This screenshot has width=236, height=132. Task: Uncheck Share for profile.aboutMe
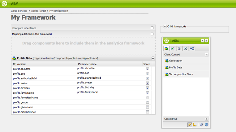[148, 69]
